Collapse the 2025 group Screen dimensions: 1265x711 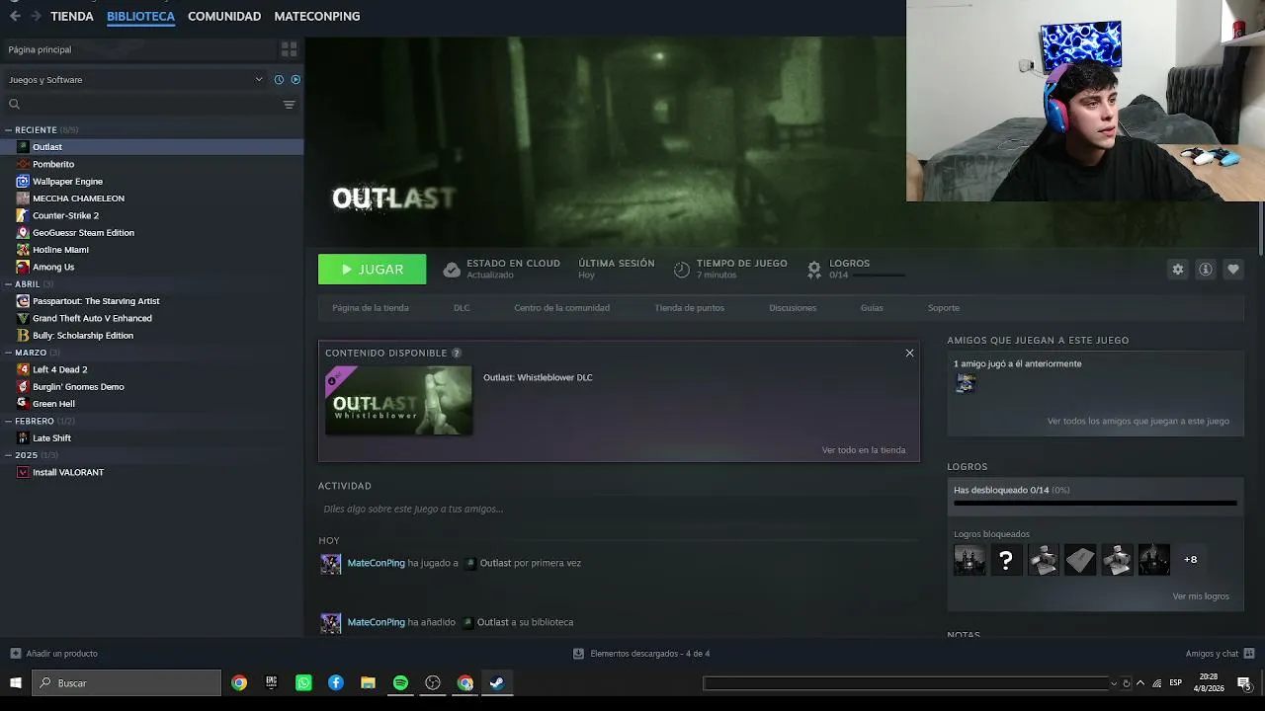[x=8, y=455]
